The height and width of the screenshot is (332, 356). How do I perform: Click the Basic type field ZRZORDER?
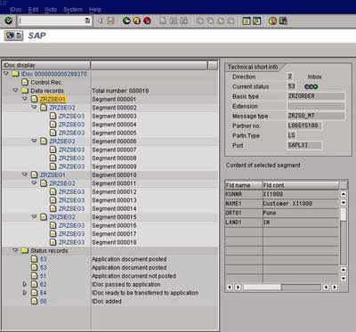pyautogui.click(x=316, y=96)
